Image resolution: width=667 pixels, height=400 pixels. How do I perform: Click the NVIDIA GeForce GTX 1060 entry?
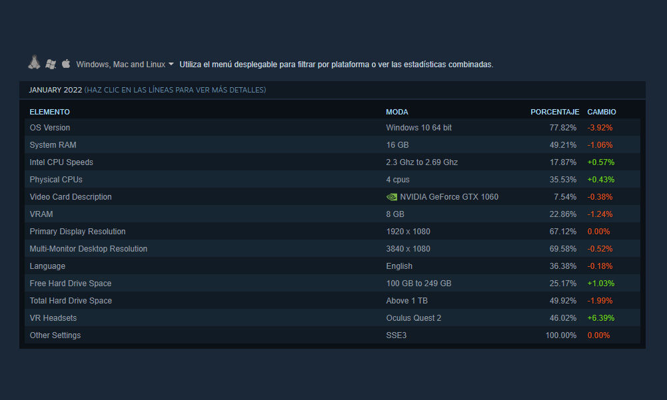(449, 197)
